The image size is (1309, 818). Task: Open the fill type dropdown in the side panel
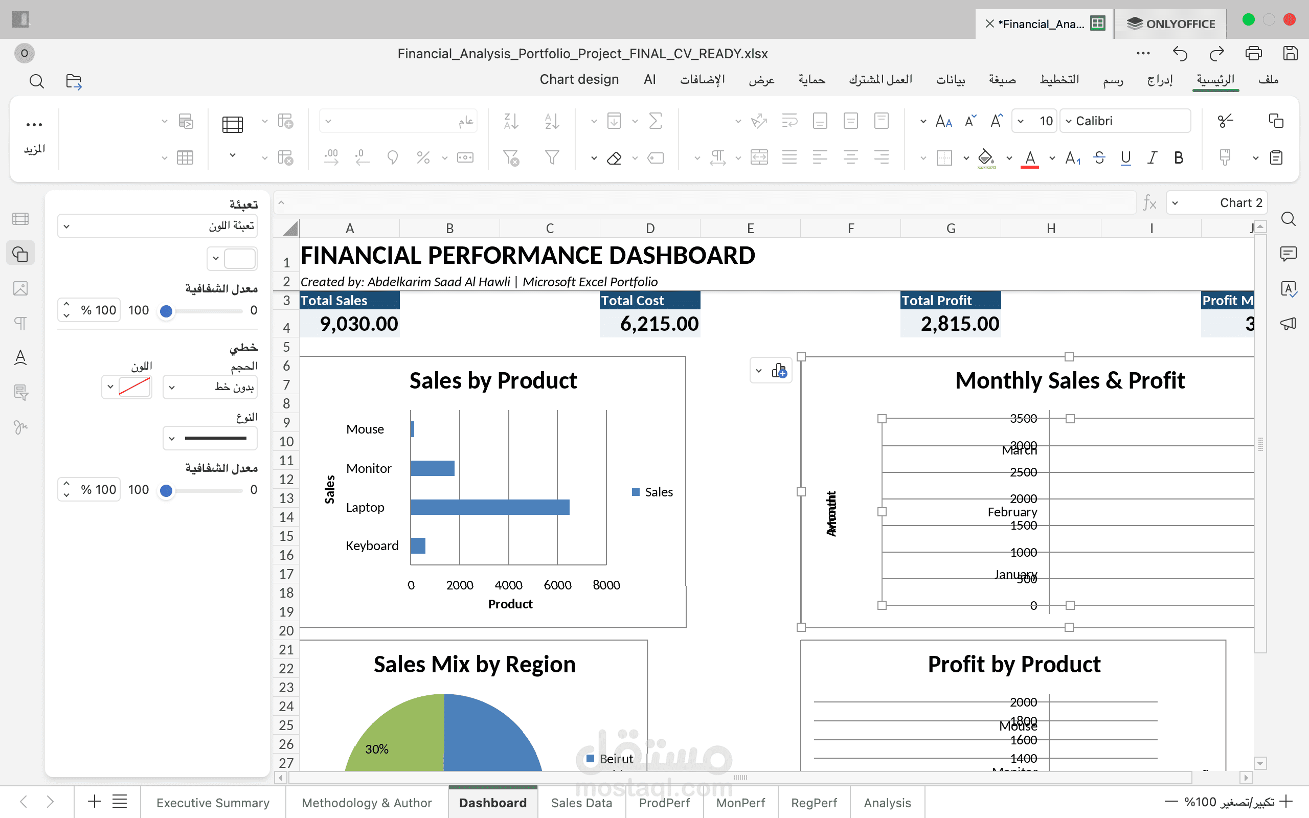click(157, 226)
